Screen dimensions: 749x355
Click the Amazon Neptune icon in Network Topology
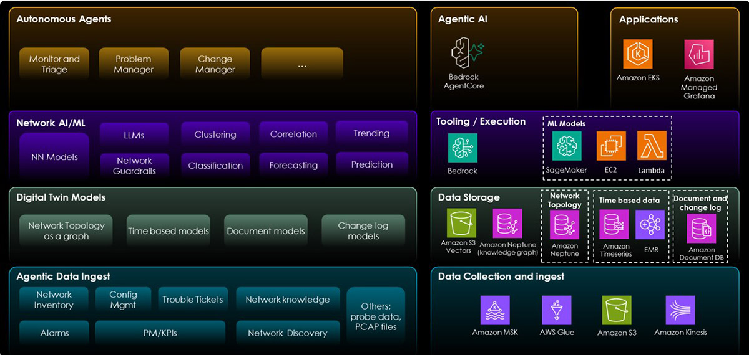pos(564,224)
